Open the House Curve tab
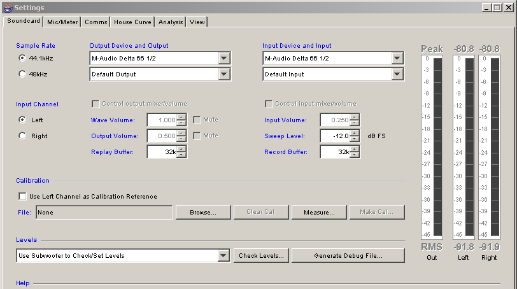This screenshot has height=289, width=517. coord(132,22)
